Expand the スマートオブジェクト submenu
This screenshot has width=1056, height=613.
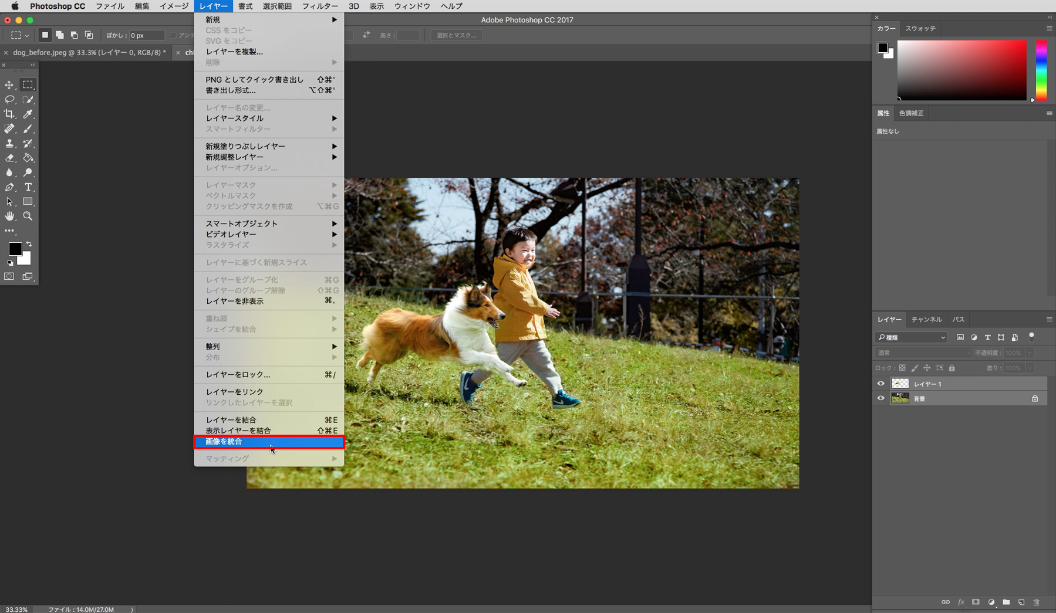269,223
